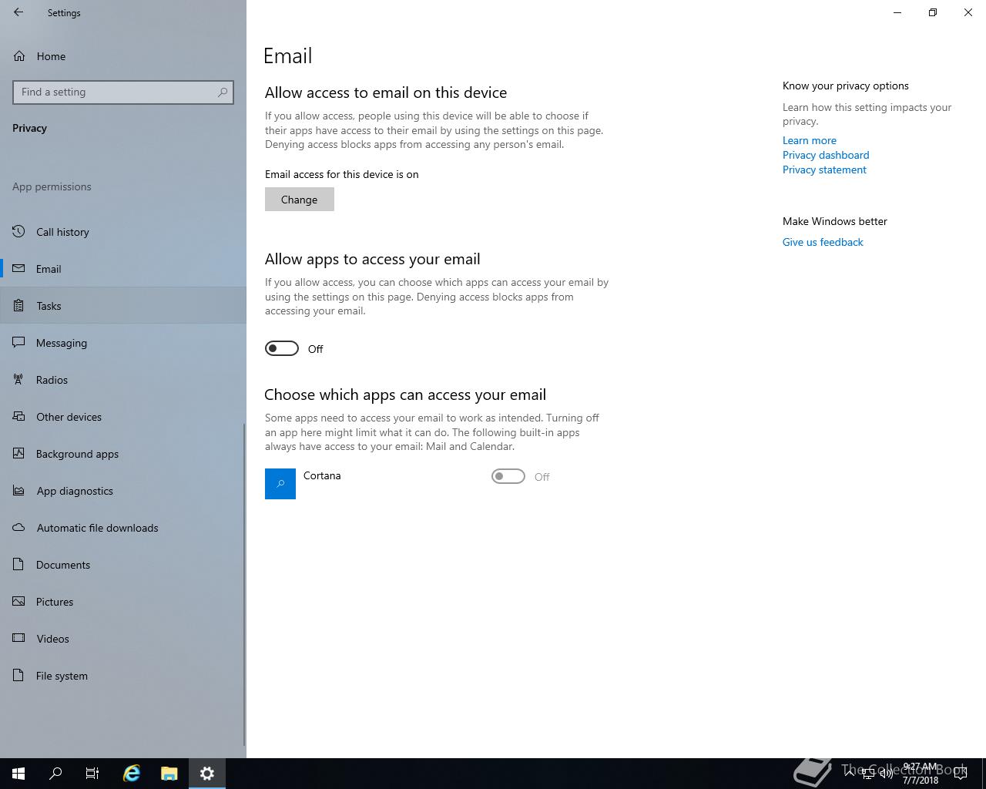This screenshot has width=986, height=789.
Task: Launch Internet Explorer from taskbar
Action: click(x=132, y=774)
